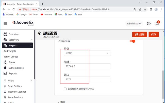
Task: Open the Overview section
Action: [x=13, y=34]
